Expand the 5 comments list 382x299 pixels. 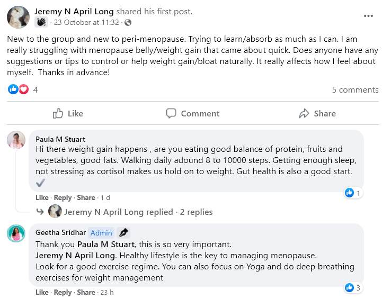[355, 89]
